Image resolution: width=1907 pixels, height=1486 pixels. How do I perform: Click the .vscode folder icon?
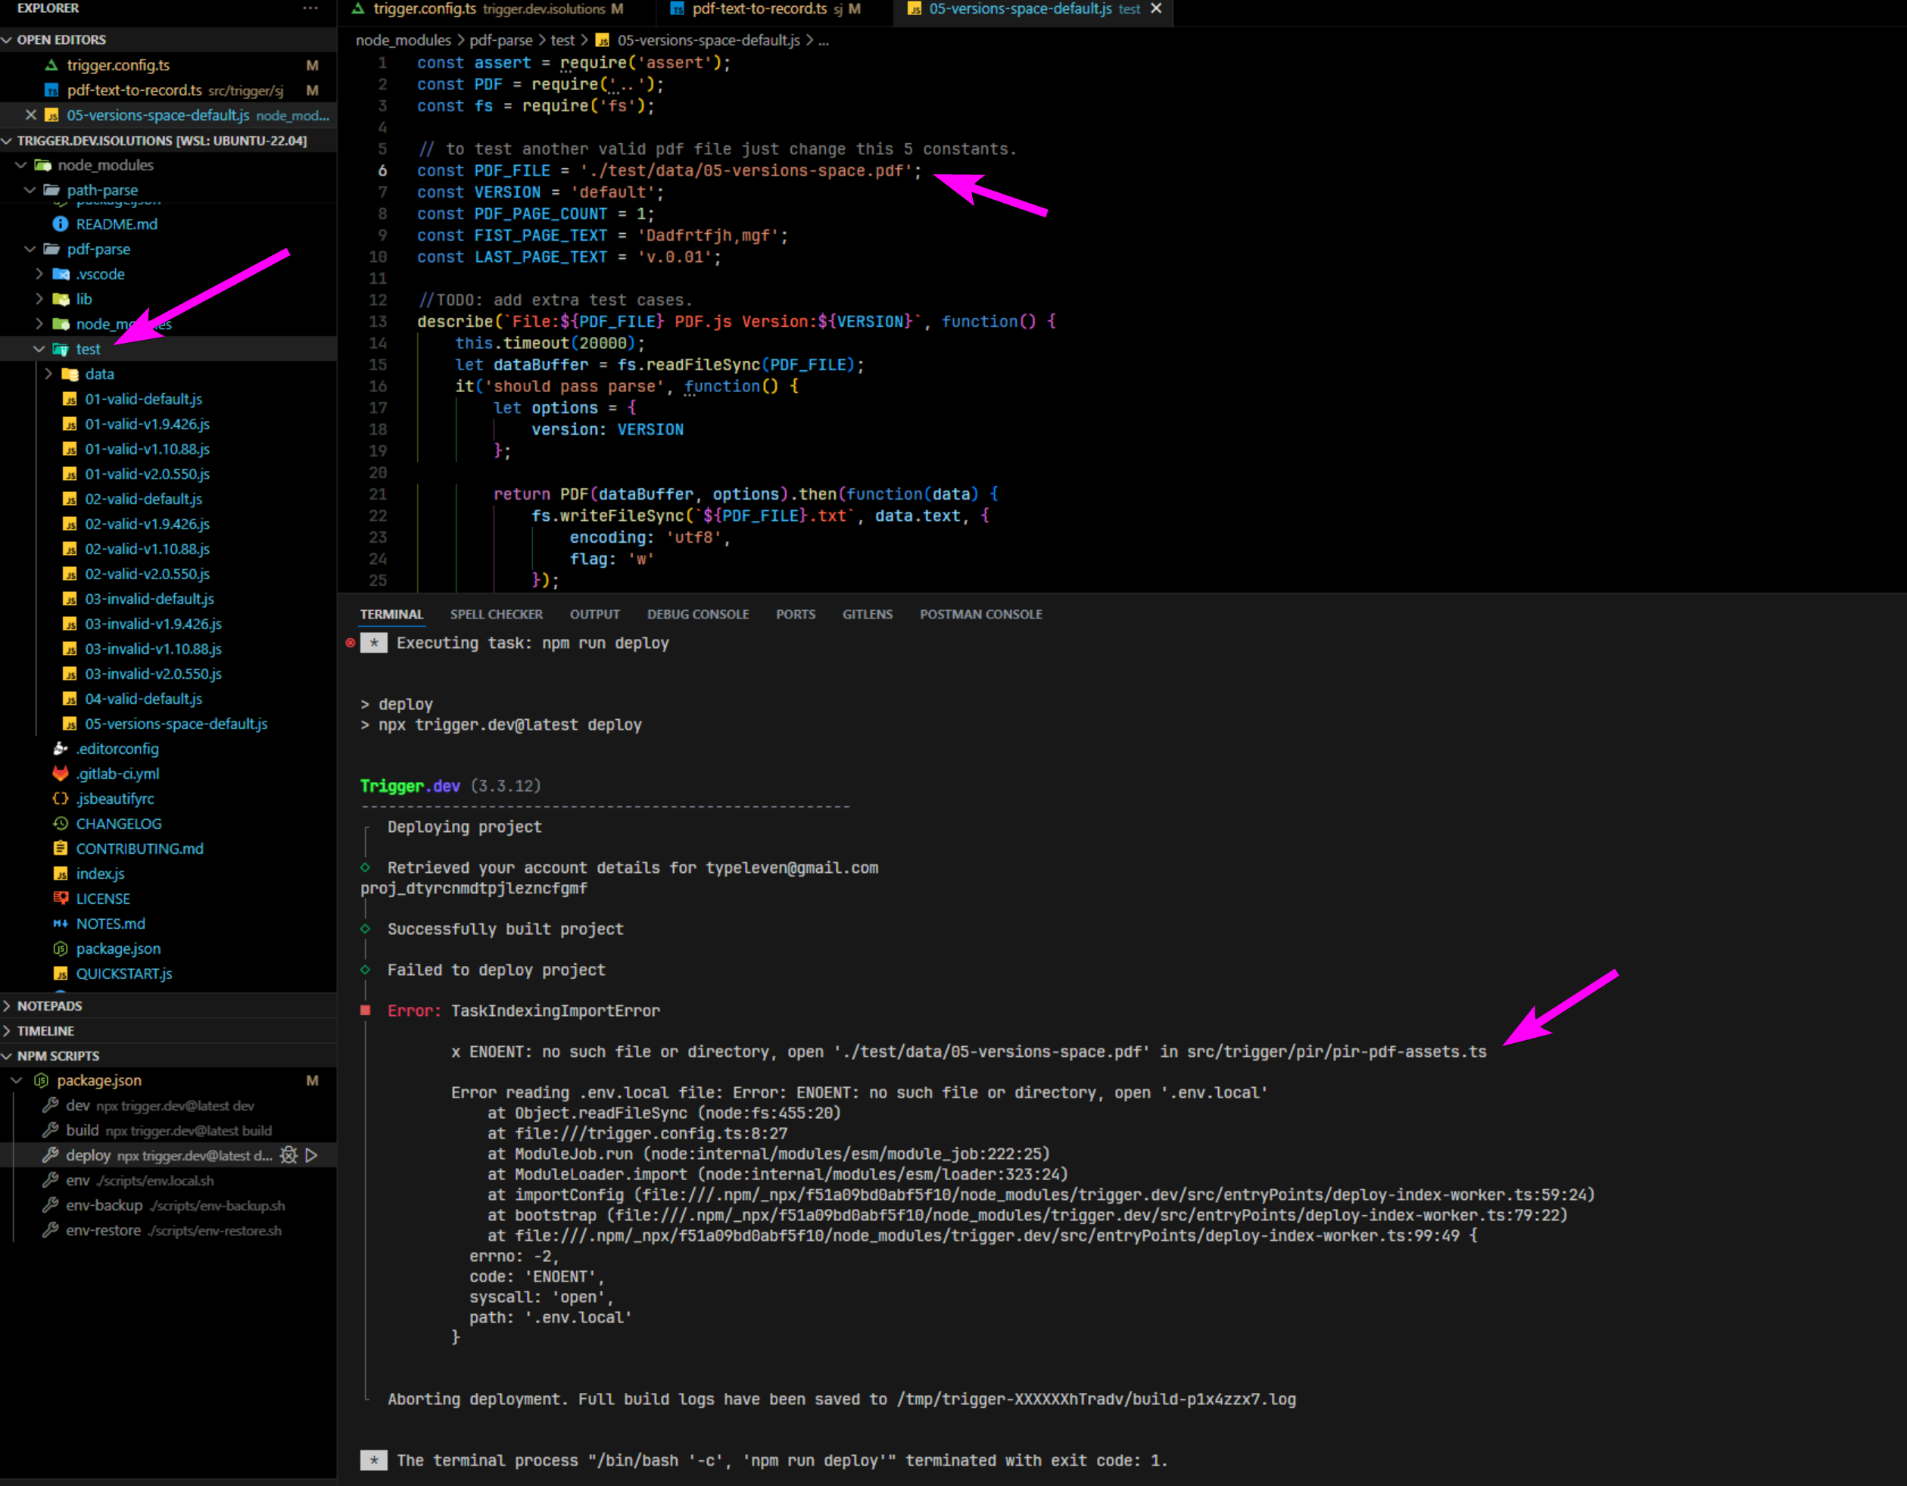(x=61, y=274)
